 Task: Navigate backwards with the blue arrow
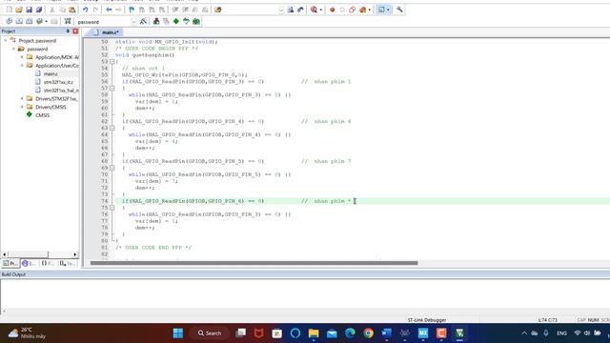coord(109,10)
